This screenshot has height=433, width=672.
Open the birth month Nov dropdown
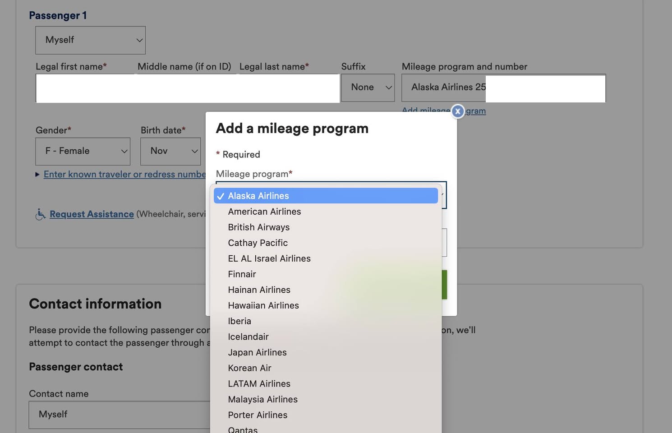(170, 151)
